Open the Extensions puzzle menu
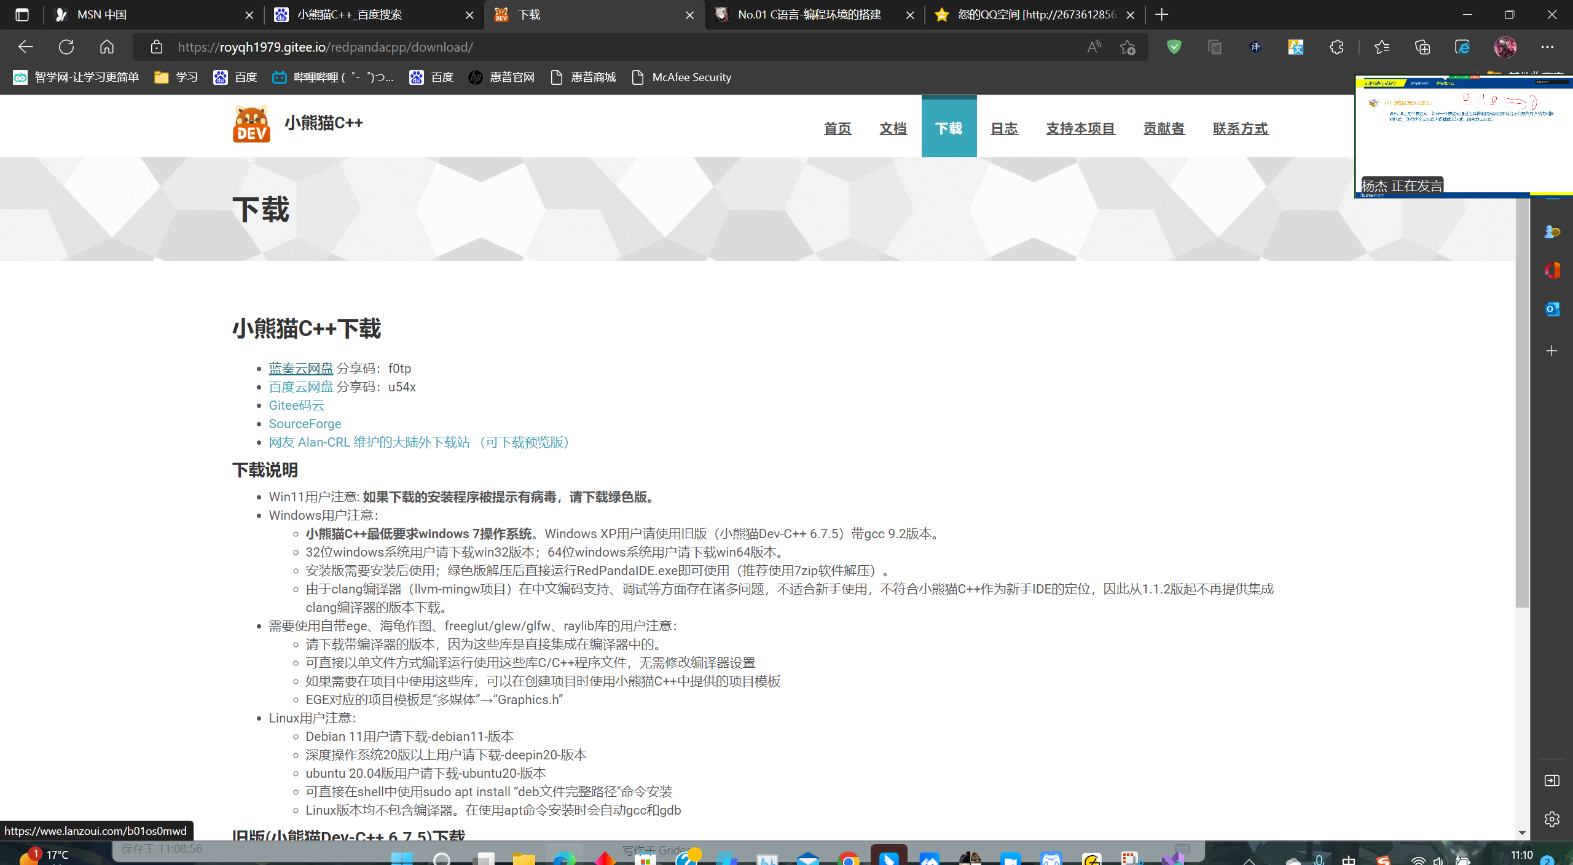This screenshot has height=865, width=1573. point(1336,47)
